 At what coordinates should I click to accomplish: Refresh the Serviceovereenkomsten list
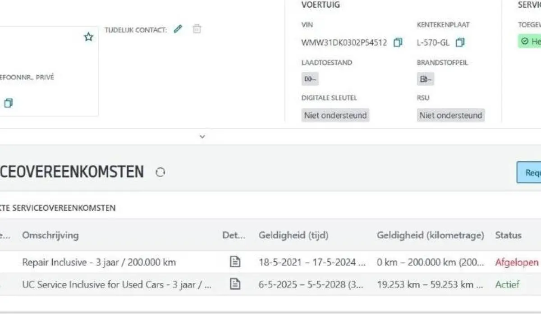point(160,172)
